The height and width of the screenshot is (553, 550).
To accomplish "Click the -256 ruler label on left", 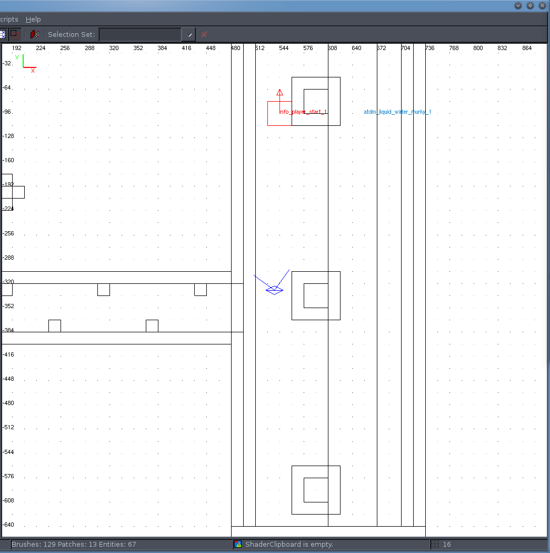I will tap(8, 233).
